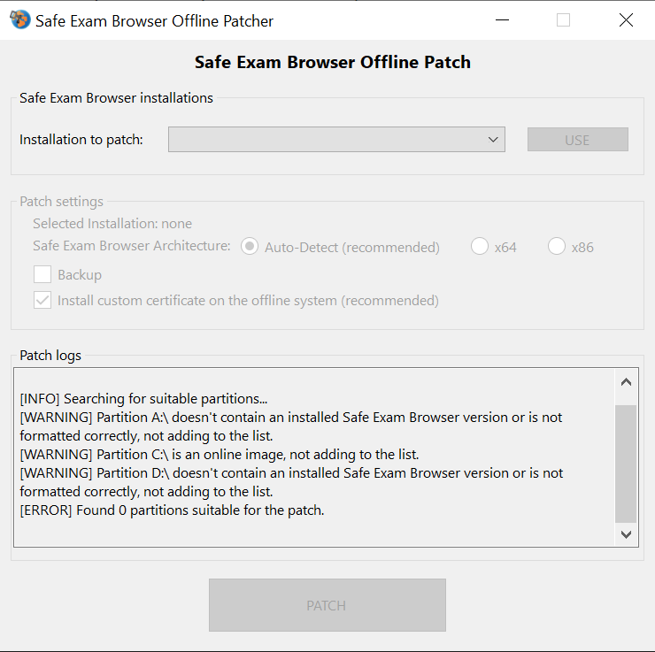The image size is (655, 652).
Task: Minimize the Offline Patcher window
Action: click(502, 20)
